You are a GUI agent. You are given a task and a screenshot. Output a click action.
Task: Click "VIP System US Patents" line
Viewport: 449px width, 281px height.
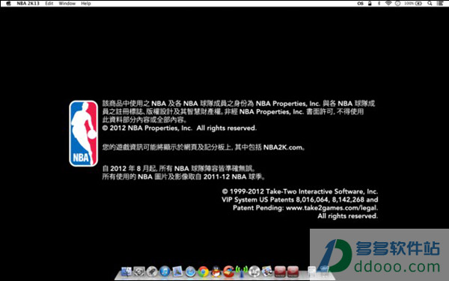[299, 200]
